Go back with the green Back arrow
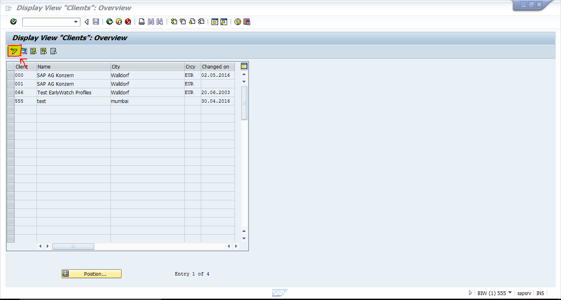 point(109,22)
